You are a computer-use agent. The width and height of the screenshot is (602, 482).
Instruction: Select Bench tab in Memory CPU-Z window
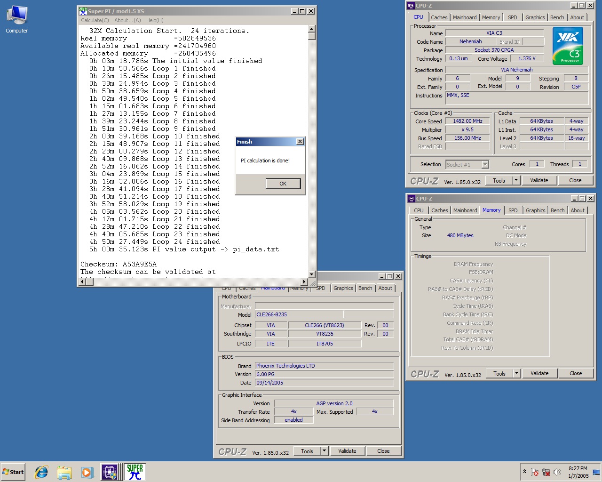click(558, 210)
